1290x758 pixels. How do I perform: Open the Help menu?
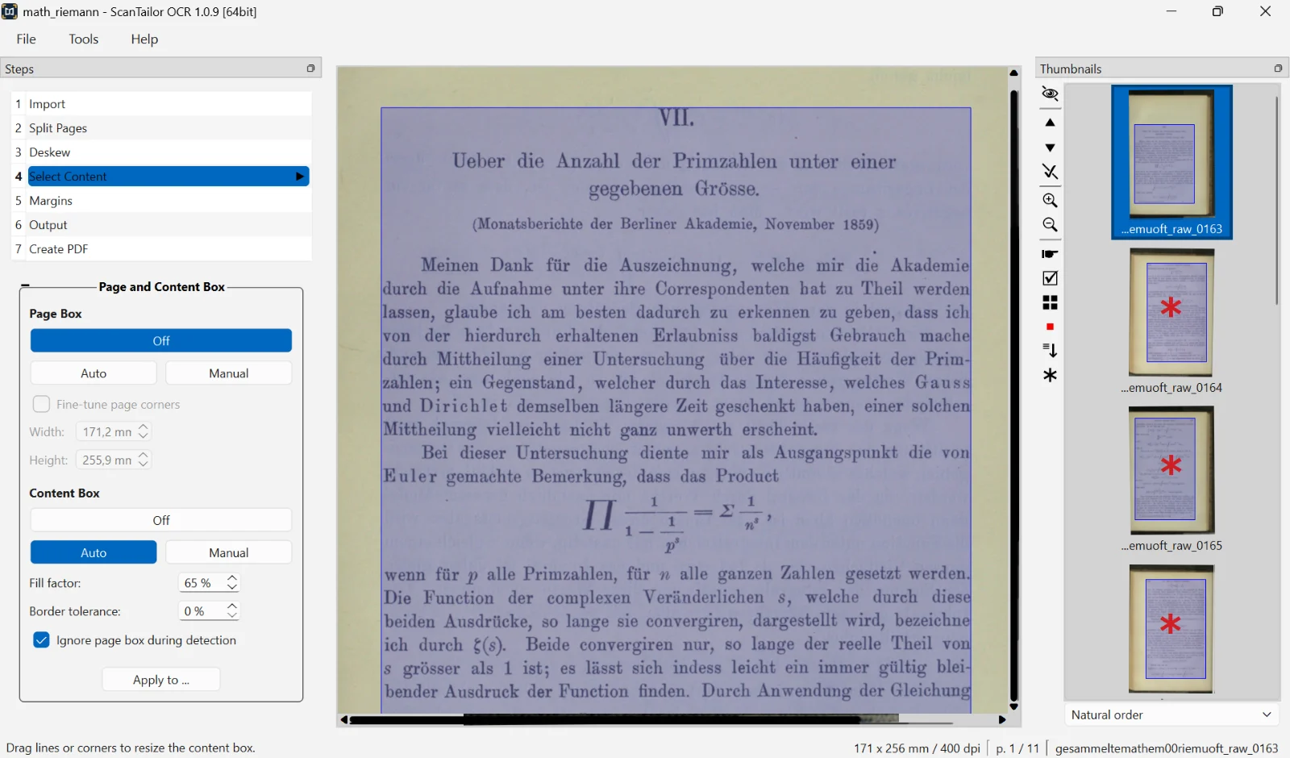point(144,39)
